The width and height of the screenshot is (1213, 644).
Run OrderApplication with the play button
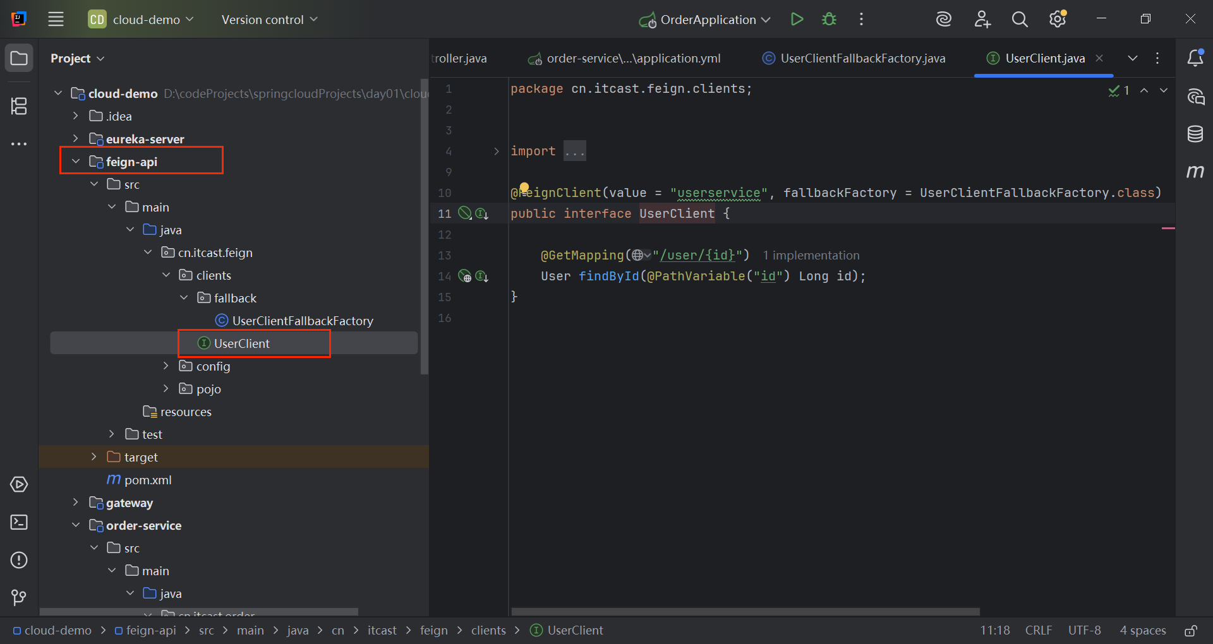click(x=797, y=20)
